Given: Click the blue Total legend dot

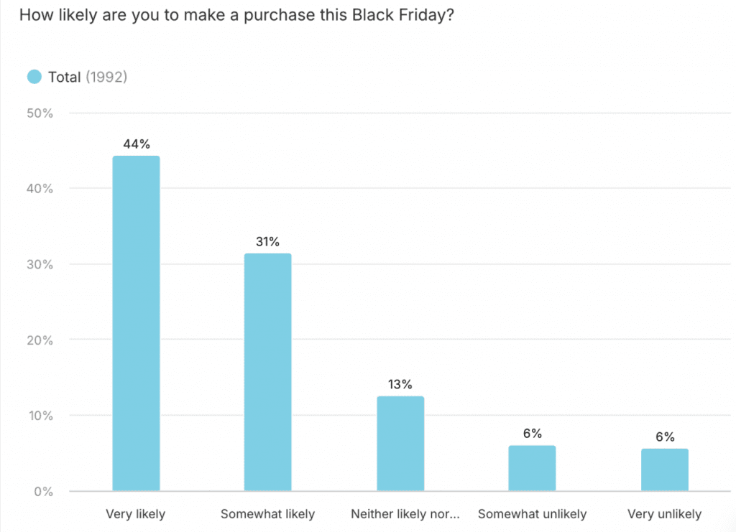Looking at the screenshot, I should click(34, 77).
